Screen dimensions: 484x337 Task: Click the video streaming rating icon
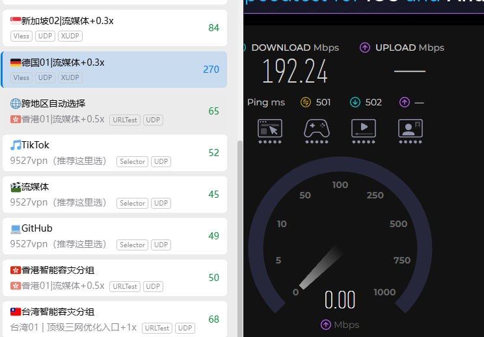click(364, 131)
